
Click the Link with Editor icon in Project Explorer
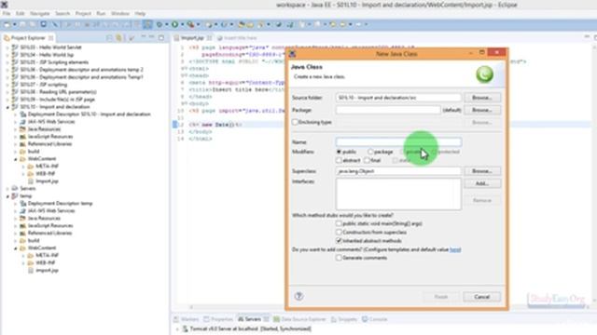(x=119, y=37)
